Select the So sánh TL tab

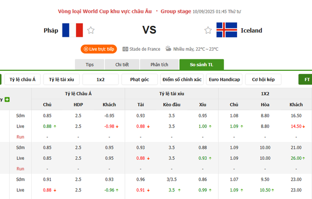(201, 65)
